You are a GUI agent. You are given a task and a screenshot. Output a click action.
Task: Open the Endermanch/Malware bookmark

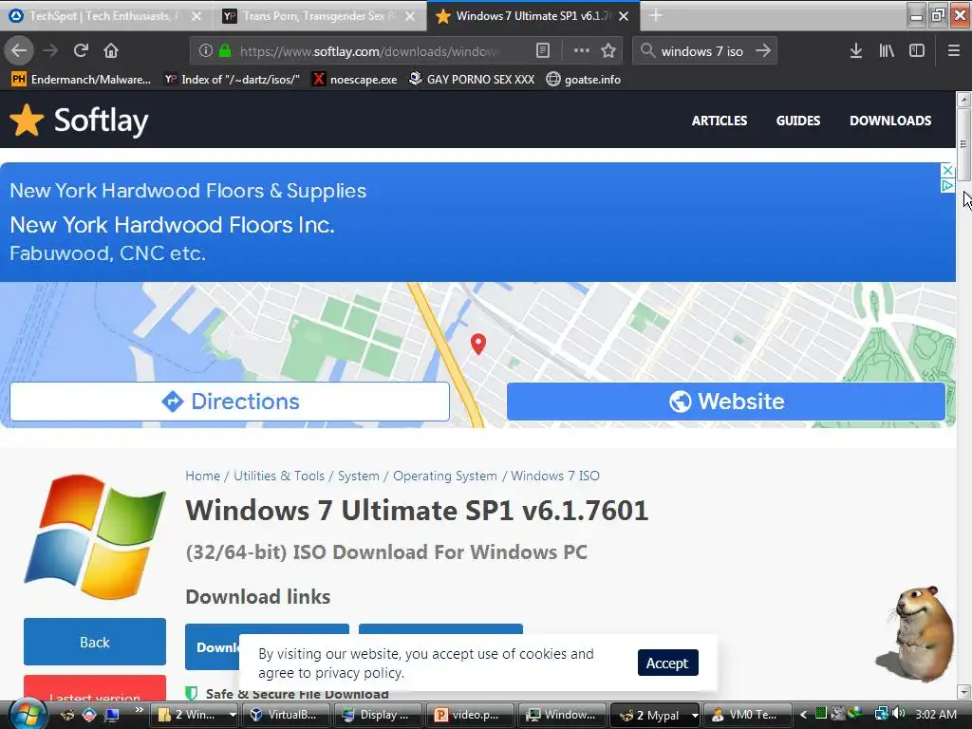(x=82, y=80)
